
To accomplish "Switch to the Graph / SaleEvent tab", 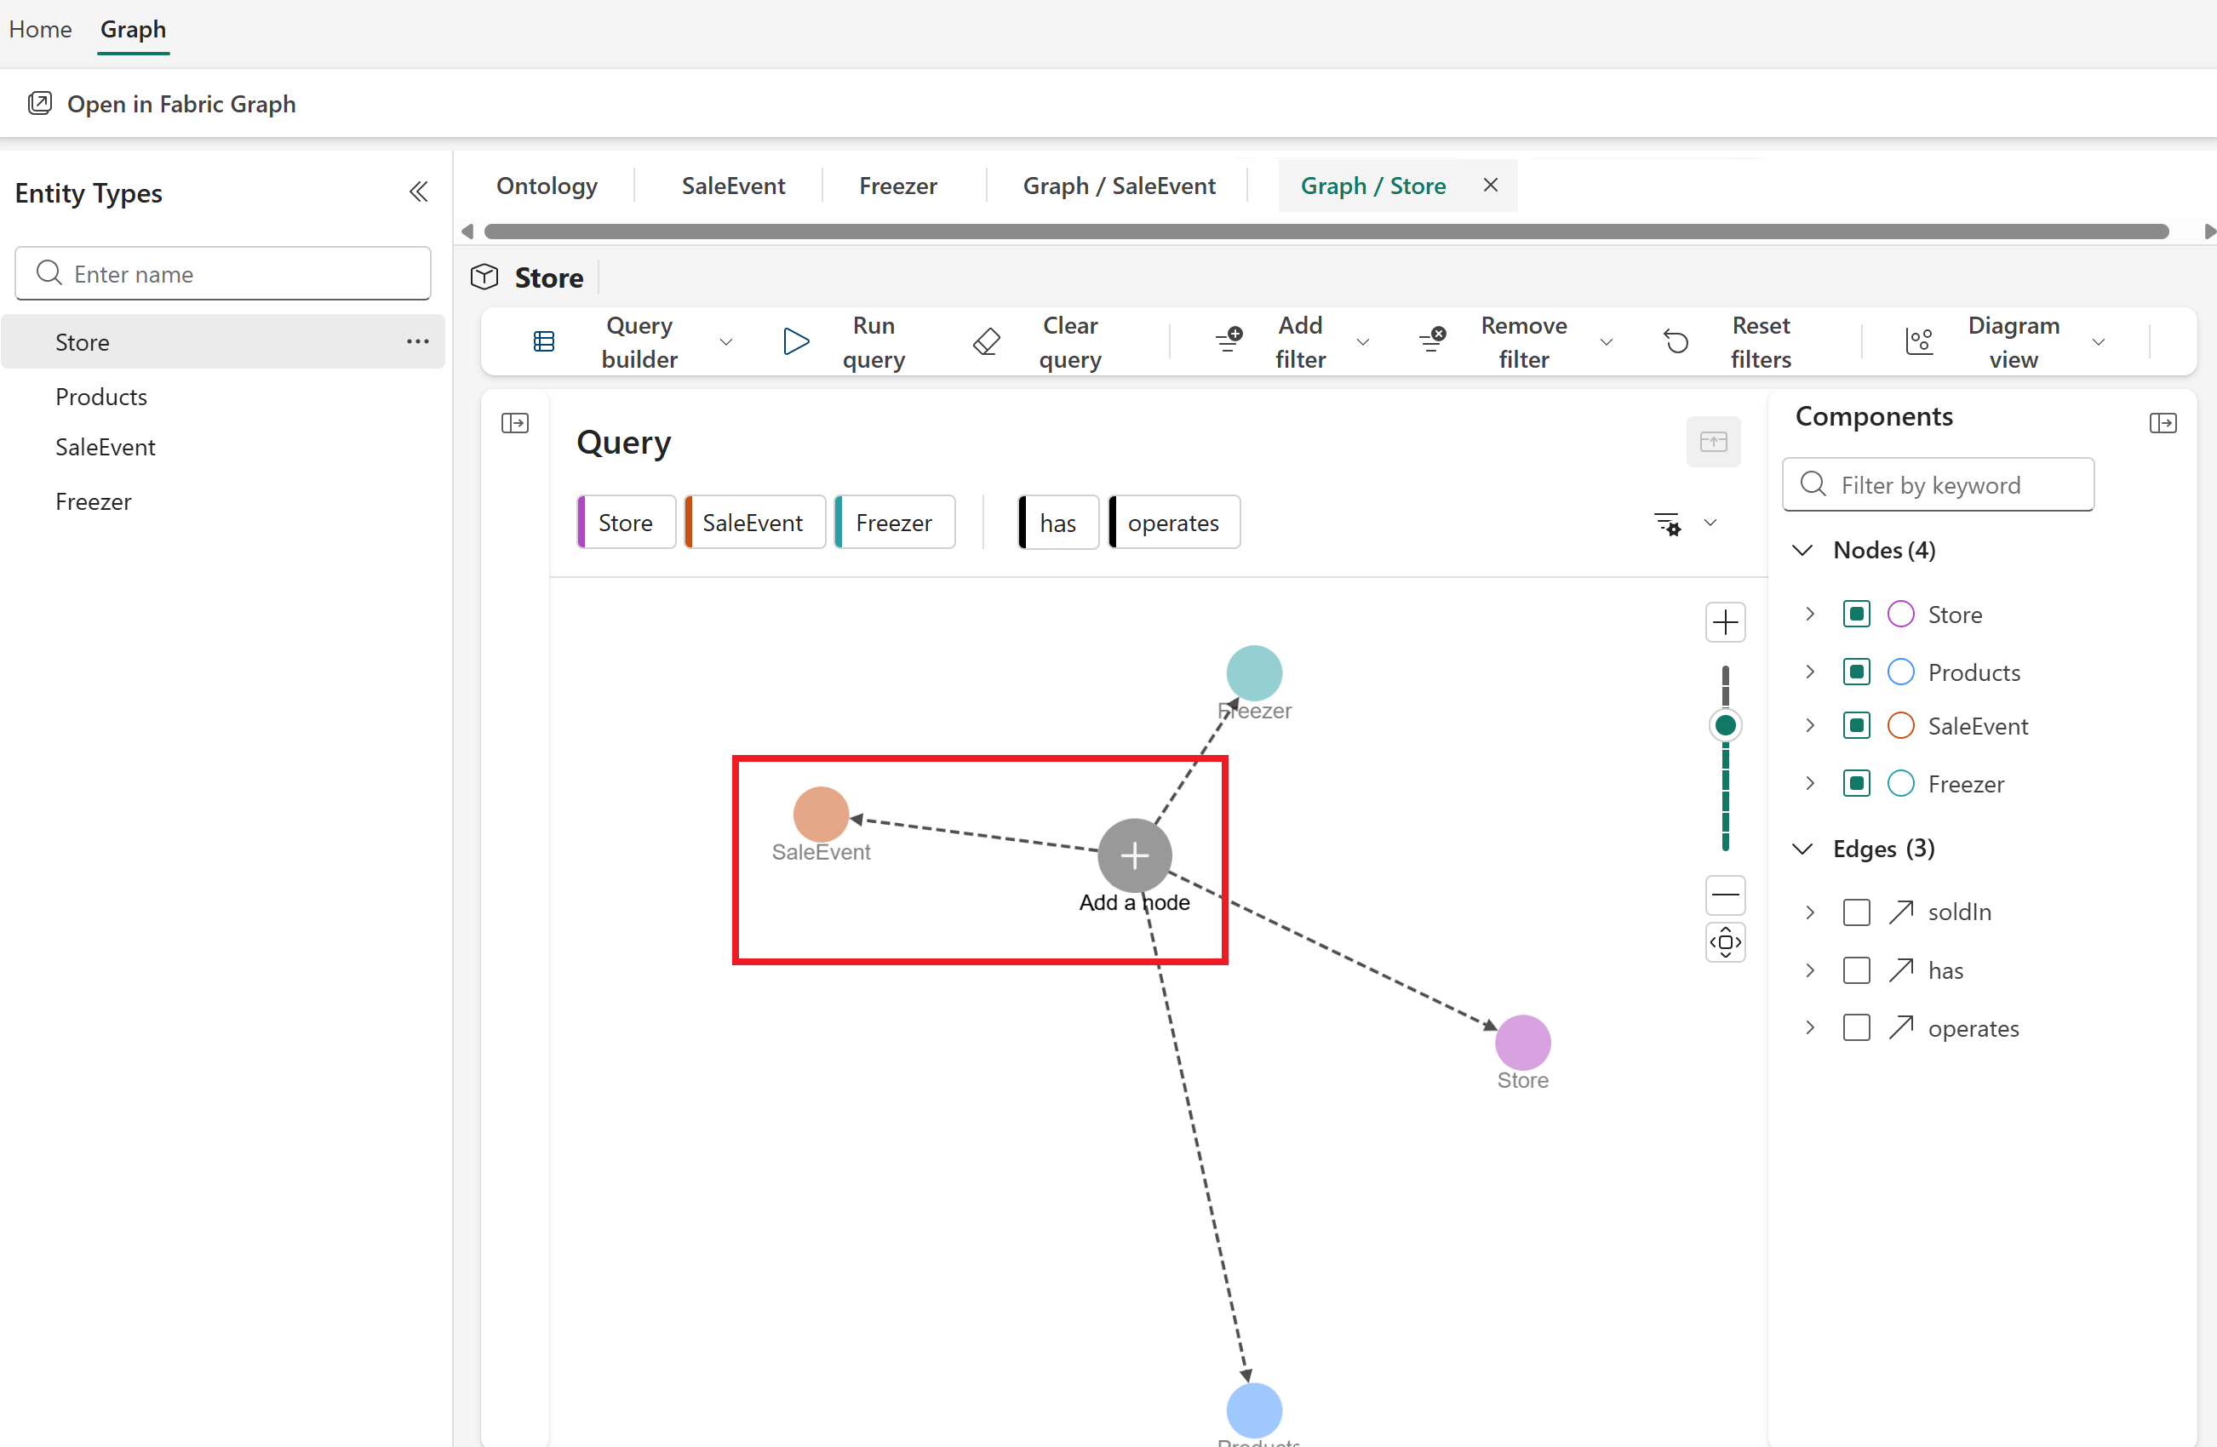I will [x=1119, y=186].
